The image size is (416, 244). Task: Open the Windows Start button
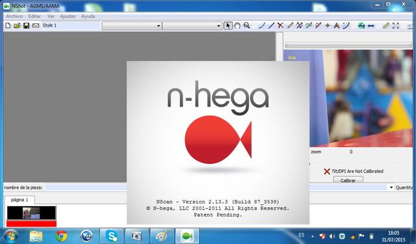coord(10,236)
